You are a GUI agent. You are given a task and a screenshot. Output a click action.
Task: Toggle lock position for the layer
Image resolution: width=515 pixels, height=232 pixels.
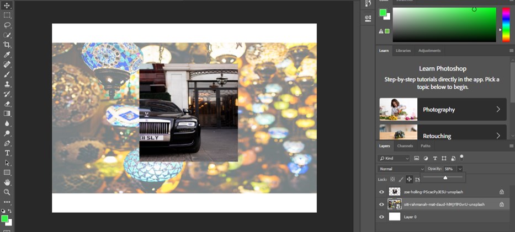409,179
